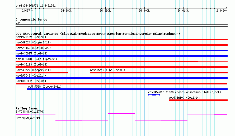Click the esv3891348 (Suktitipat2014) variant label
Viewport: 235px width, 136px height.
[x=37, y=59]
